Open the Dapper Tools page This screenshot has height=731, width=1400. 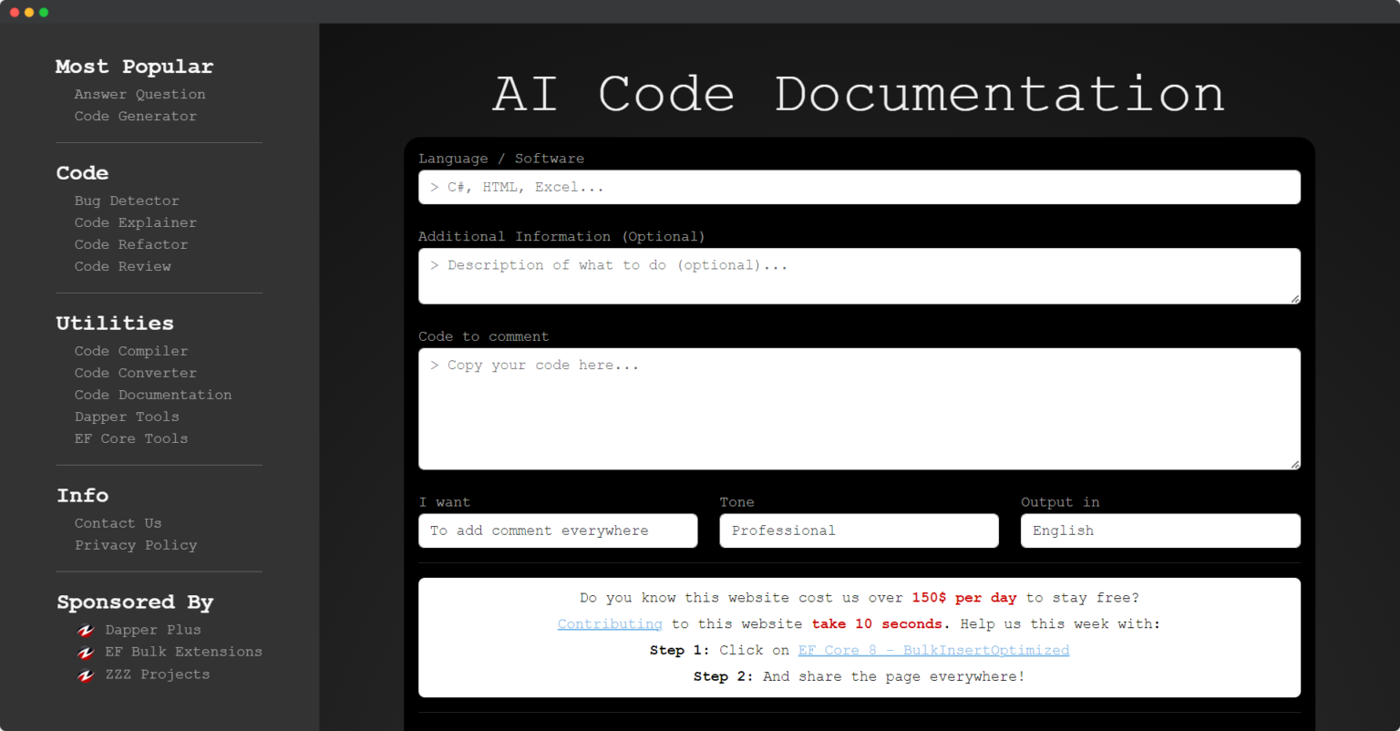127,417
